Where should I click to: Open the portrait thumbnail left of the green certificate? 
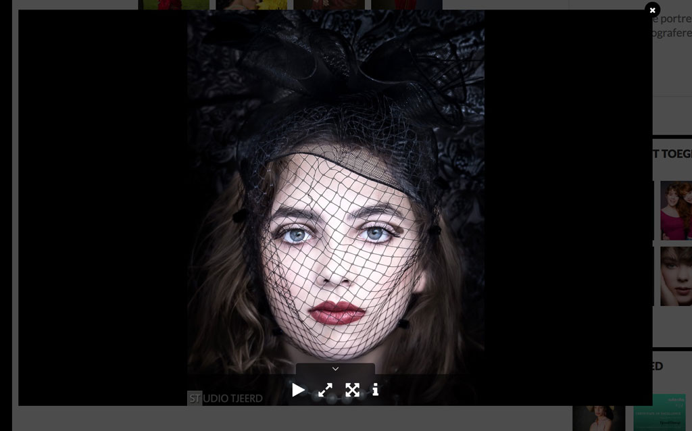pos(599,418)
